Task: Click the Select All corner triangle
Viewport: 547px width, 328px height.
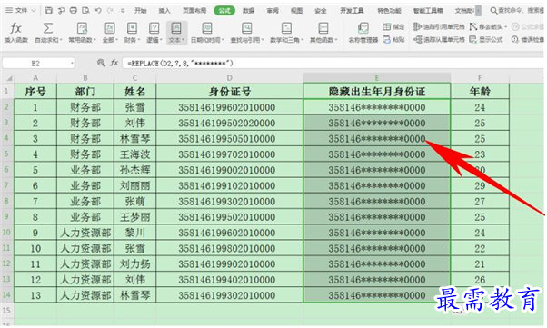Action: pyautogui.click(x=8, y=78)
